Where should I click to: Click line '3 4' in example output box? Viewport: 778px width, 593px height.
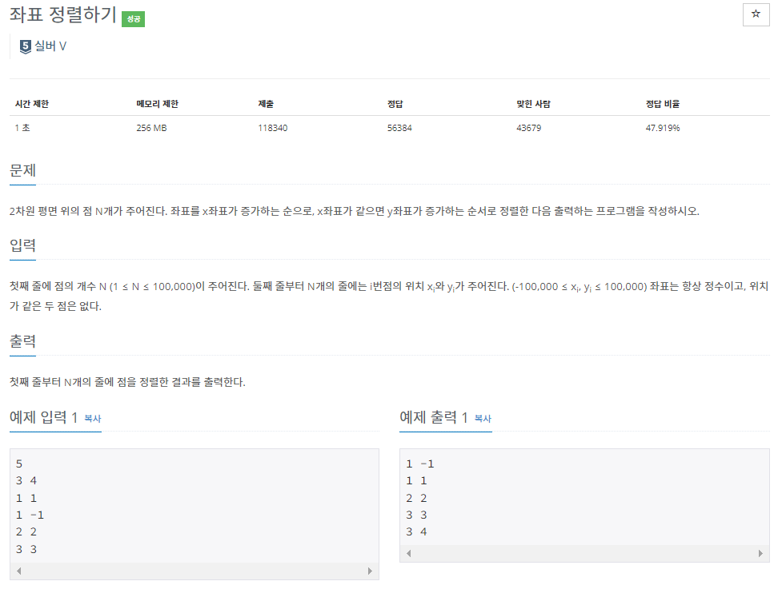pyautogui.click(x=416, y=532)
